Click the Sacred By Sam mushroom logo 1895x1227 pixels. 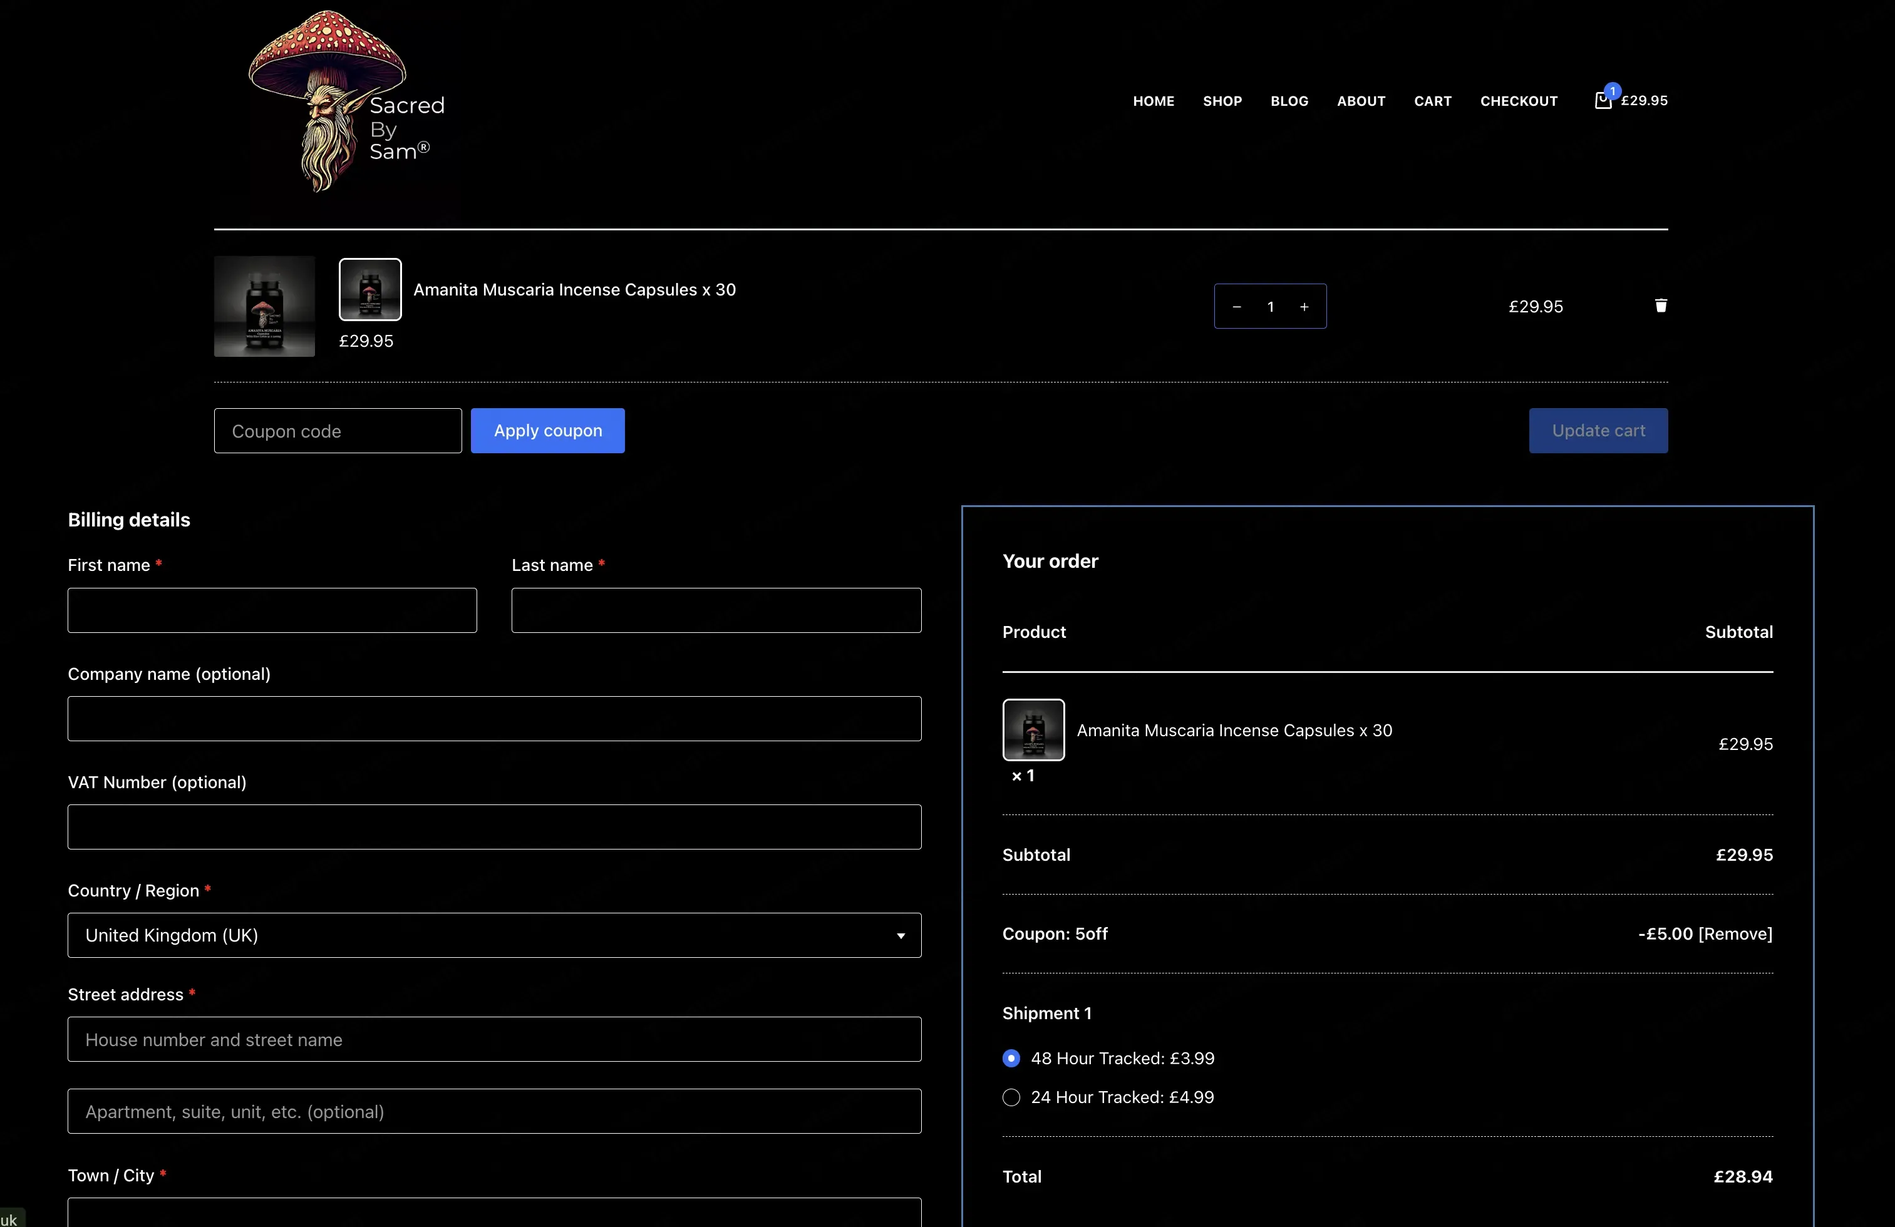pos(347,101)
